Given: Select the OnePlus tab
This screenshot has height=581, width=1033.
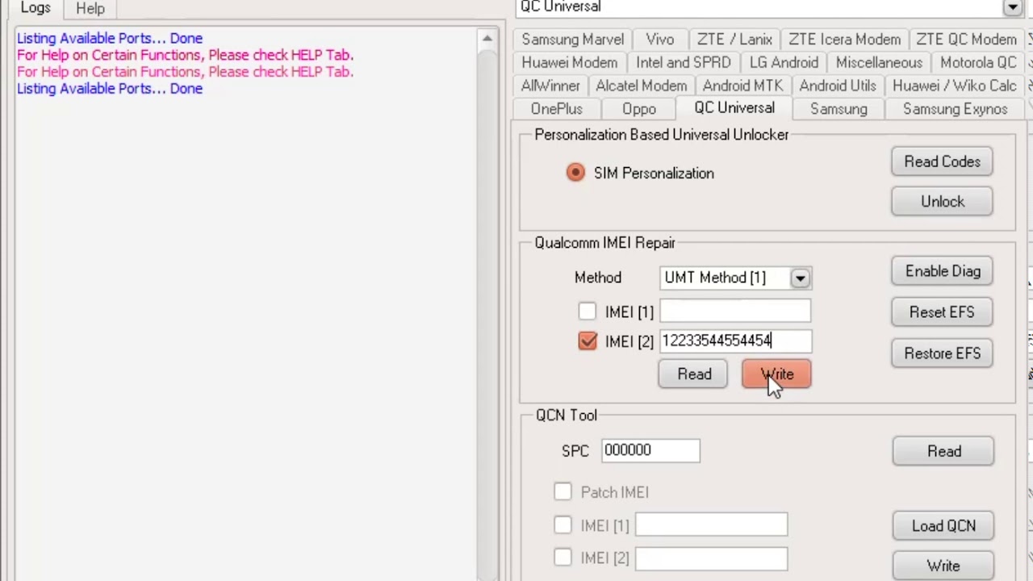Looking at the screenshot, I should (556, 110).
